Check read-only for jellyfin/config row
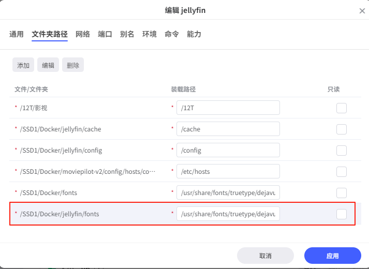Image resolution: width=369 pixels, height=269 pixels. 342,151
